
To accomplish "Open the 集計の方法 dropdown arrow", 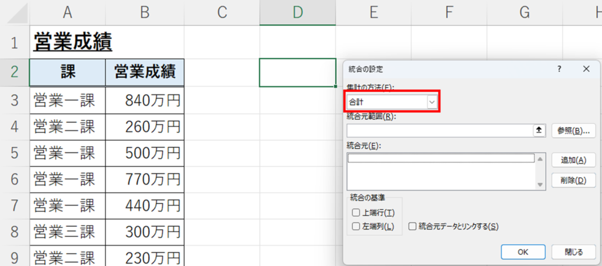I will coord(432,102).
